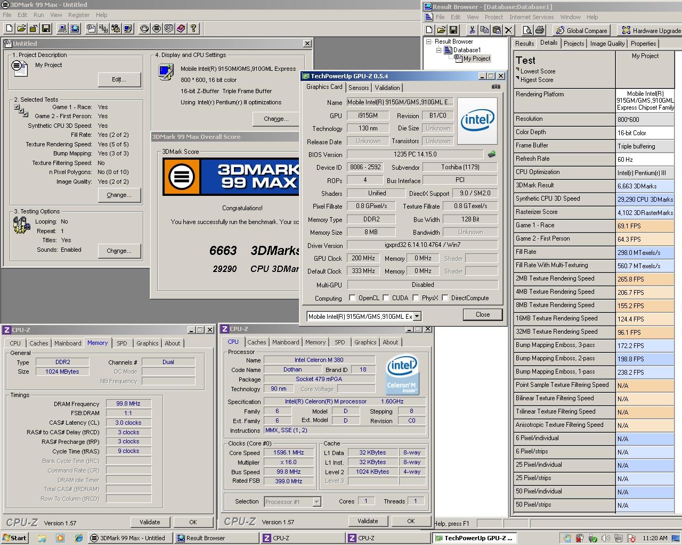Screen dimensions: 682x545
Task: Click the display settings monitor icon in 3DMark toolbar
Action: [128, 28]
